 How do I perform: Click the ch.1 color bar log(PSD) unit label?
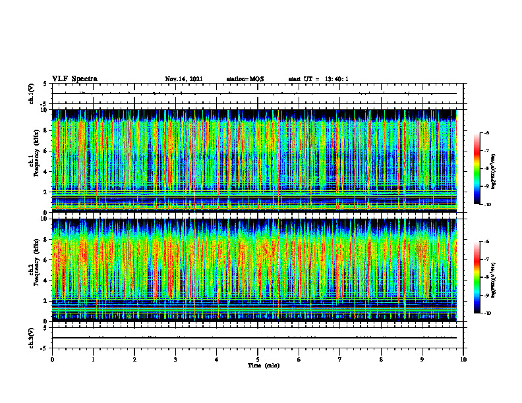(x=494, y=171)
